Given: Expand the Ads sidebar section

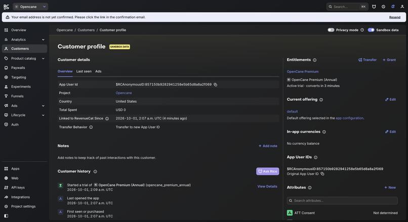Looking at the screenshot, I should [x=24, y=106].
